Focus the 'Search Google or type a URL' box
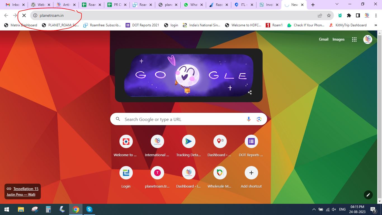Screen dimensions: 382x215 [188, 119]
